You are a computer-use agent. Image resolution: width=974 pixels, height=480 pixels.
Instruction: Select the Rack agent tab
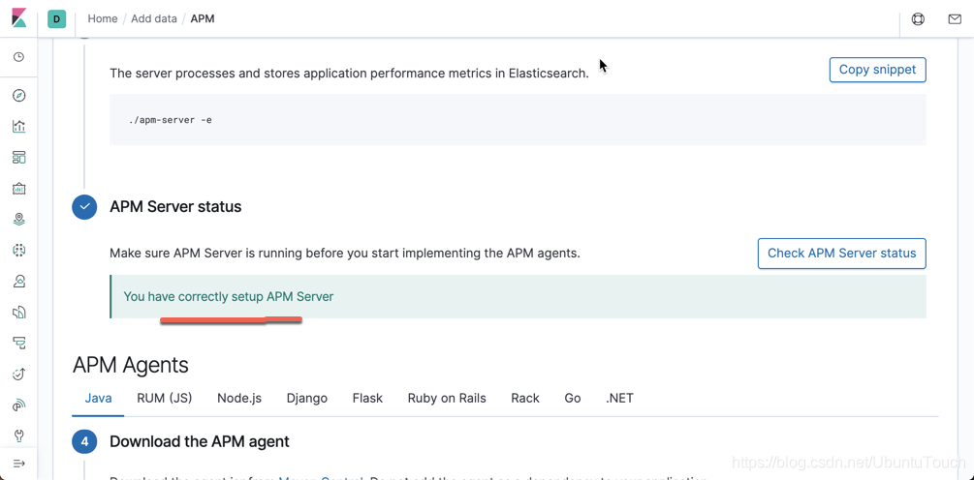[525, 398]
